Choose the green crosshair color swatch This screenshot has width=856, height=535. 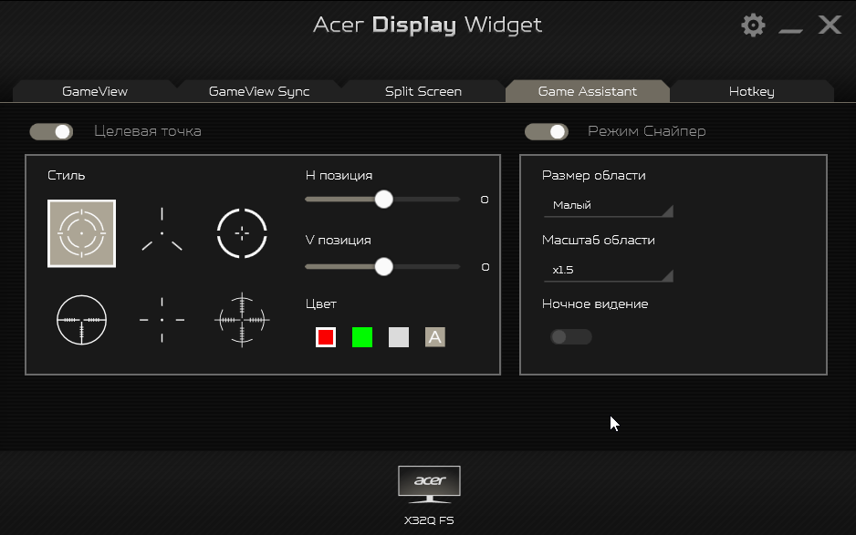click(x=362, y=337)
